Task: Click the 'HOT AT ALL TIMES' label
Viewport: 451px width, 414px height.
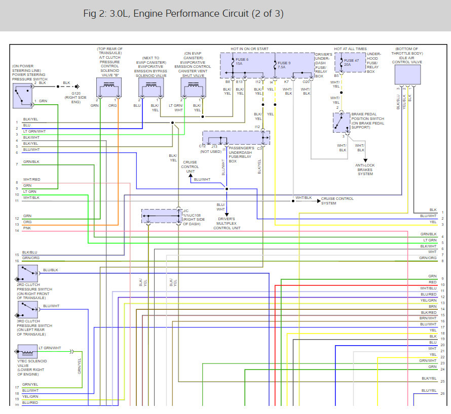Action: [x=350, y=49]
